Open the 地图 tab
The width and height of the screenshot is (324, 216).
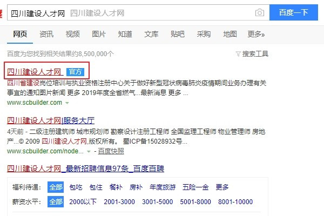tap(230, 34)
